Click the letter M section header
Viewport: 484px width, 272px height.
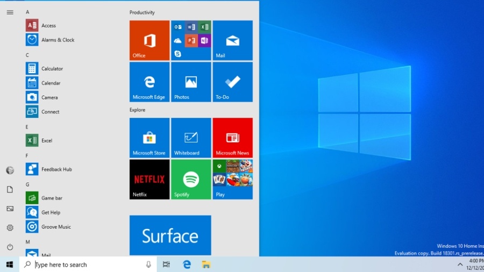click(28, 242)
